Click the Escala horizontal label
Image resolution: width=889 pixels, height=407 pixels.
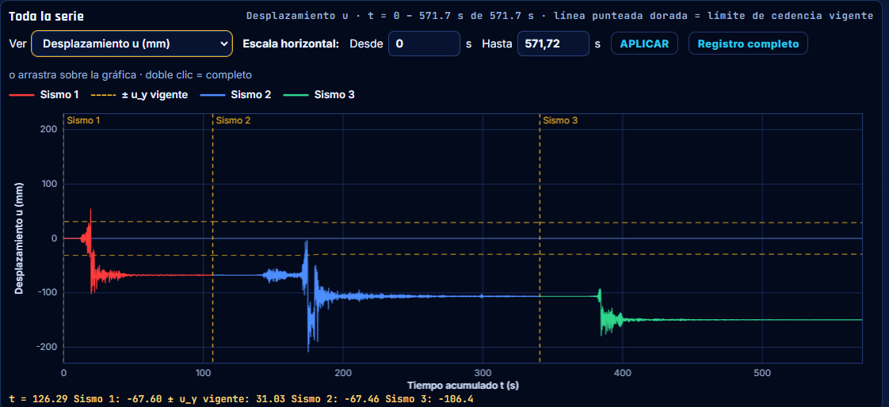(290, 44)
